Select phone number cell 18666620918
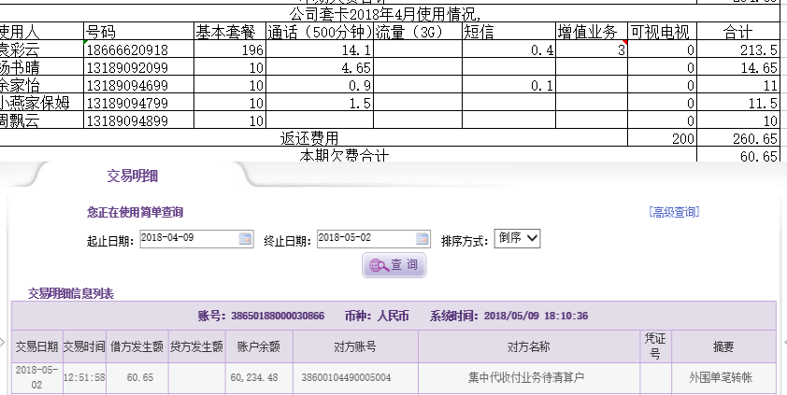The height and width of the screenshot is (395, 787). pyautogui.click(x=137, y=49)
